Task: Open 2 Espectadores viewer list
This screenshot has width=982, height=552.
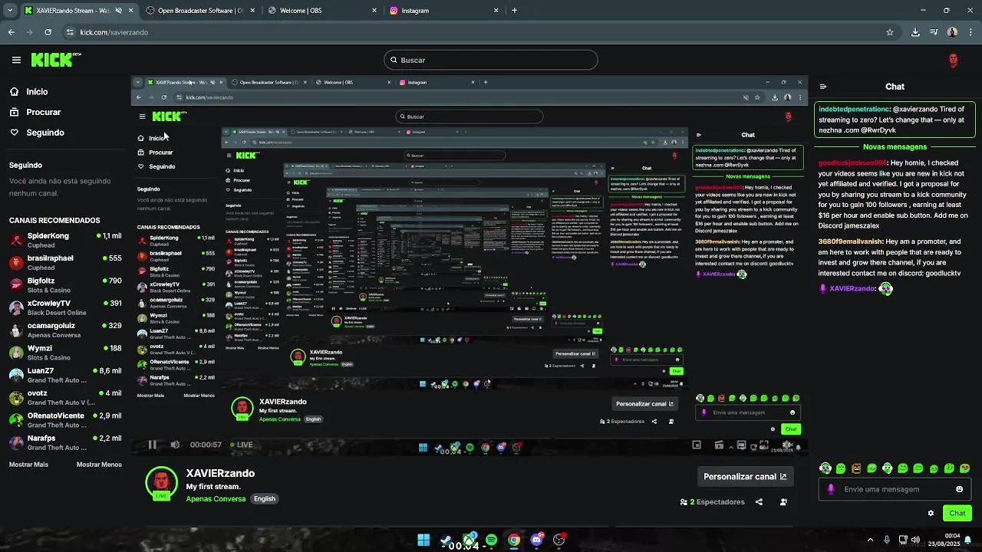Action: (712, 502)
